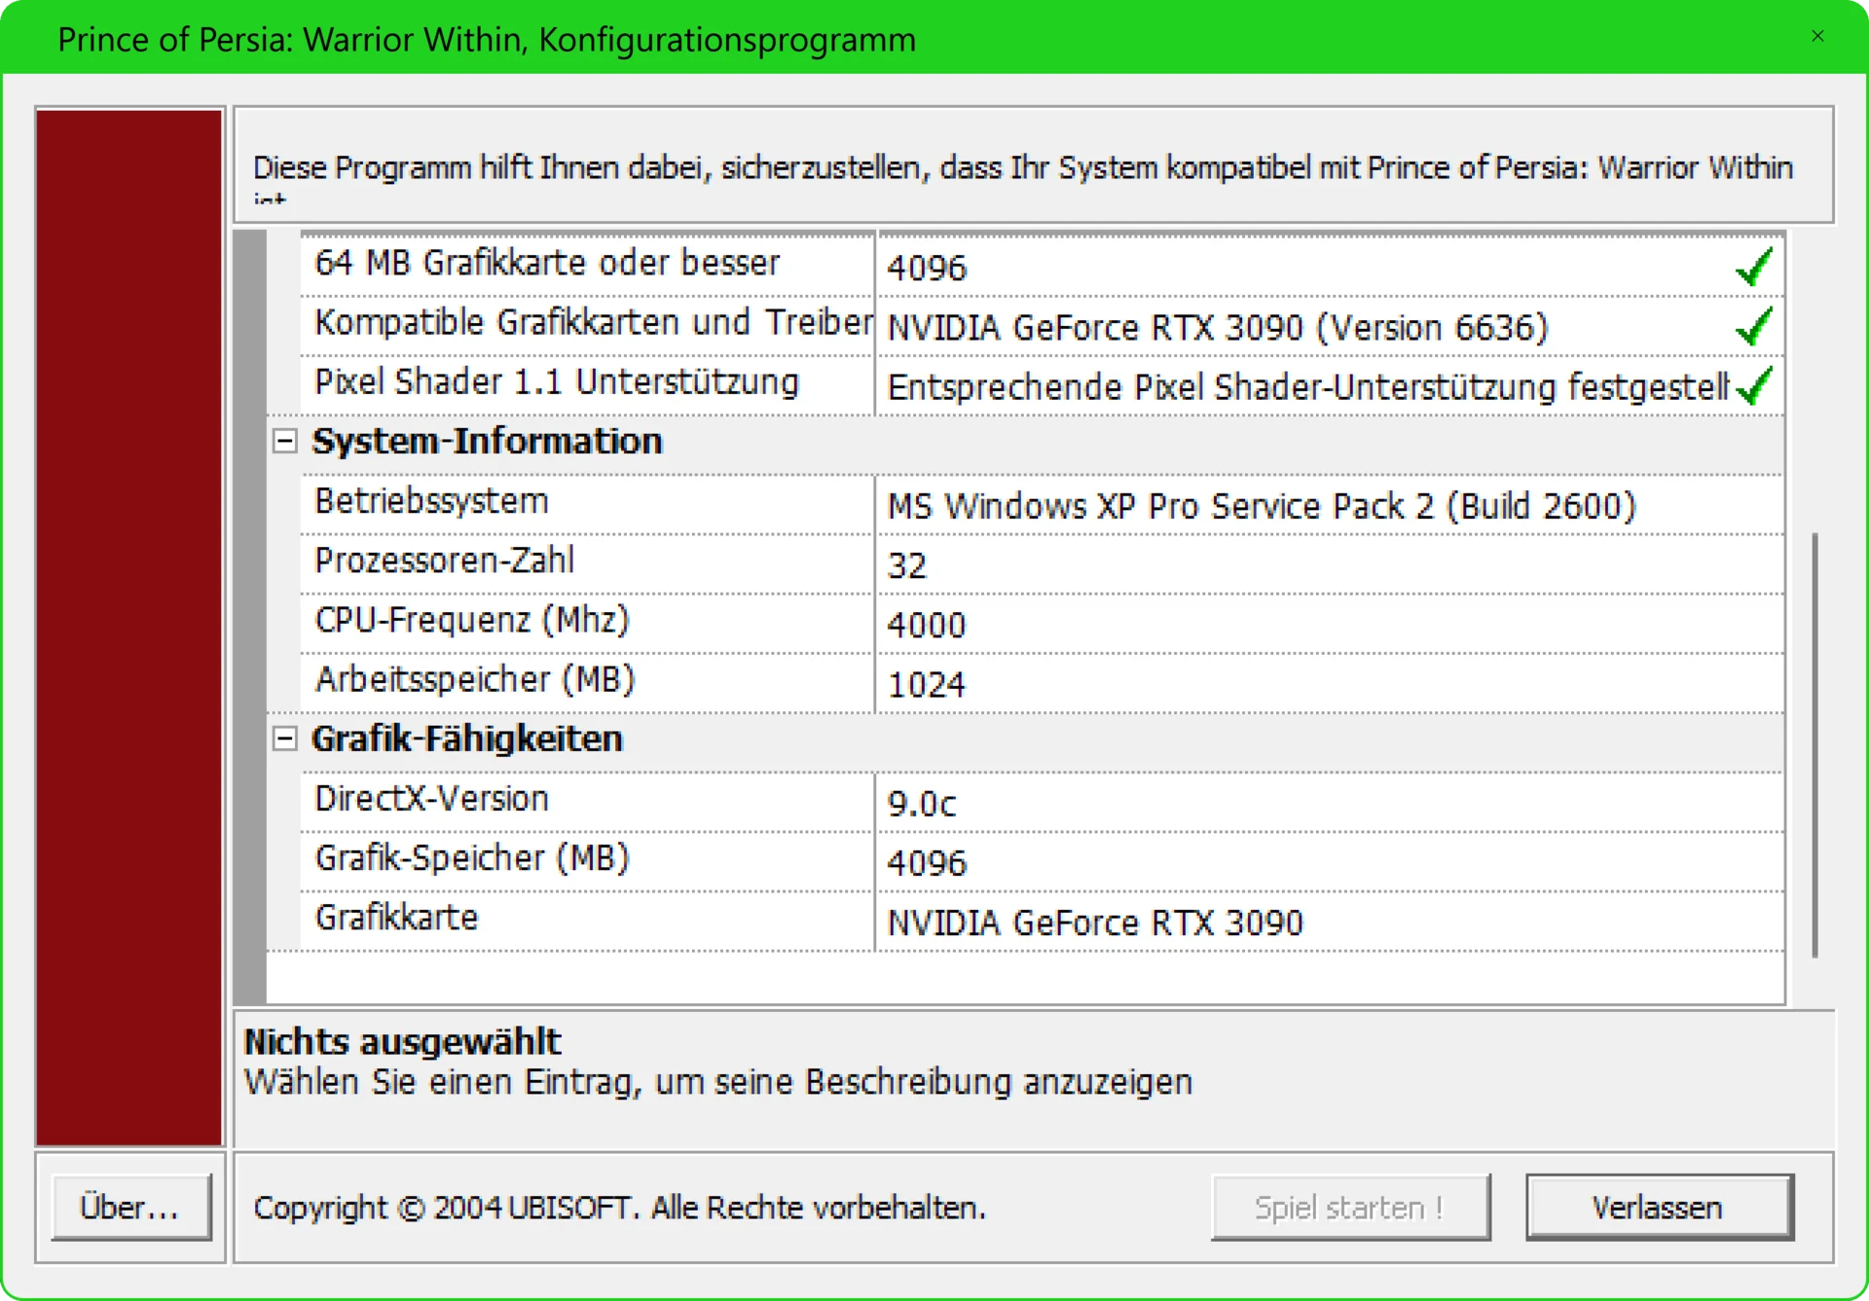
Task: Click the DirectX value 9.0c
Action: tap(922, 805)
